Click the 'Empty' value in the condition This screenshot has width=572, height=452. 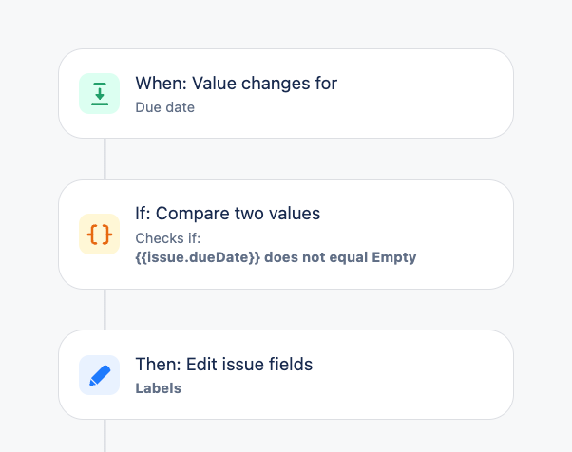[x=394, y=257]
